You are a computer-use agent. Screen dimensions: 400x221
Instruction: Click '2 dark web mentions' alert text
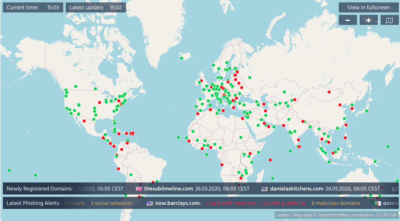(x=231, y=203)
